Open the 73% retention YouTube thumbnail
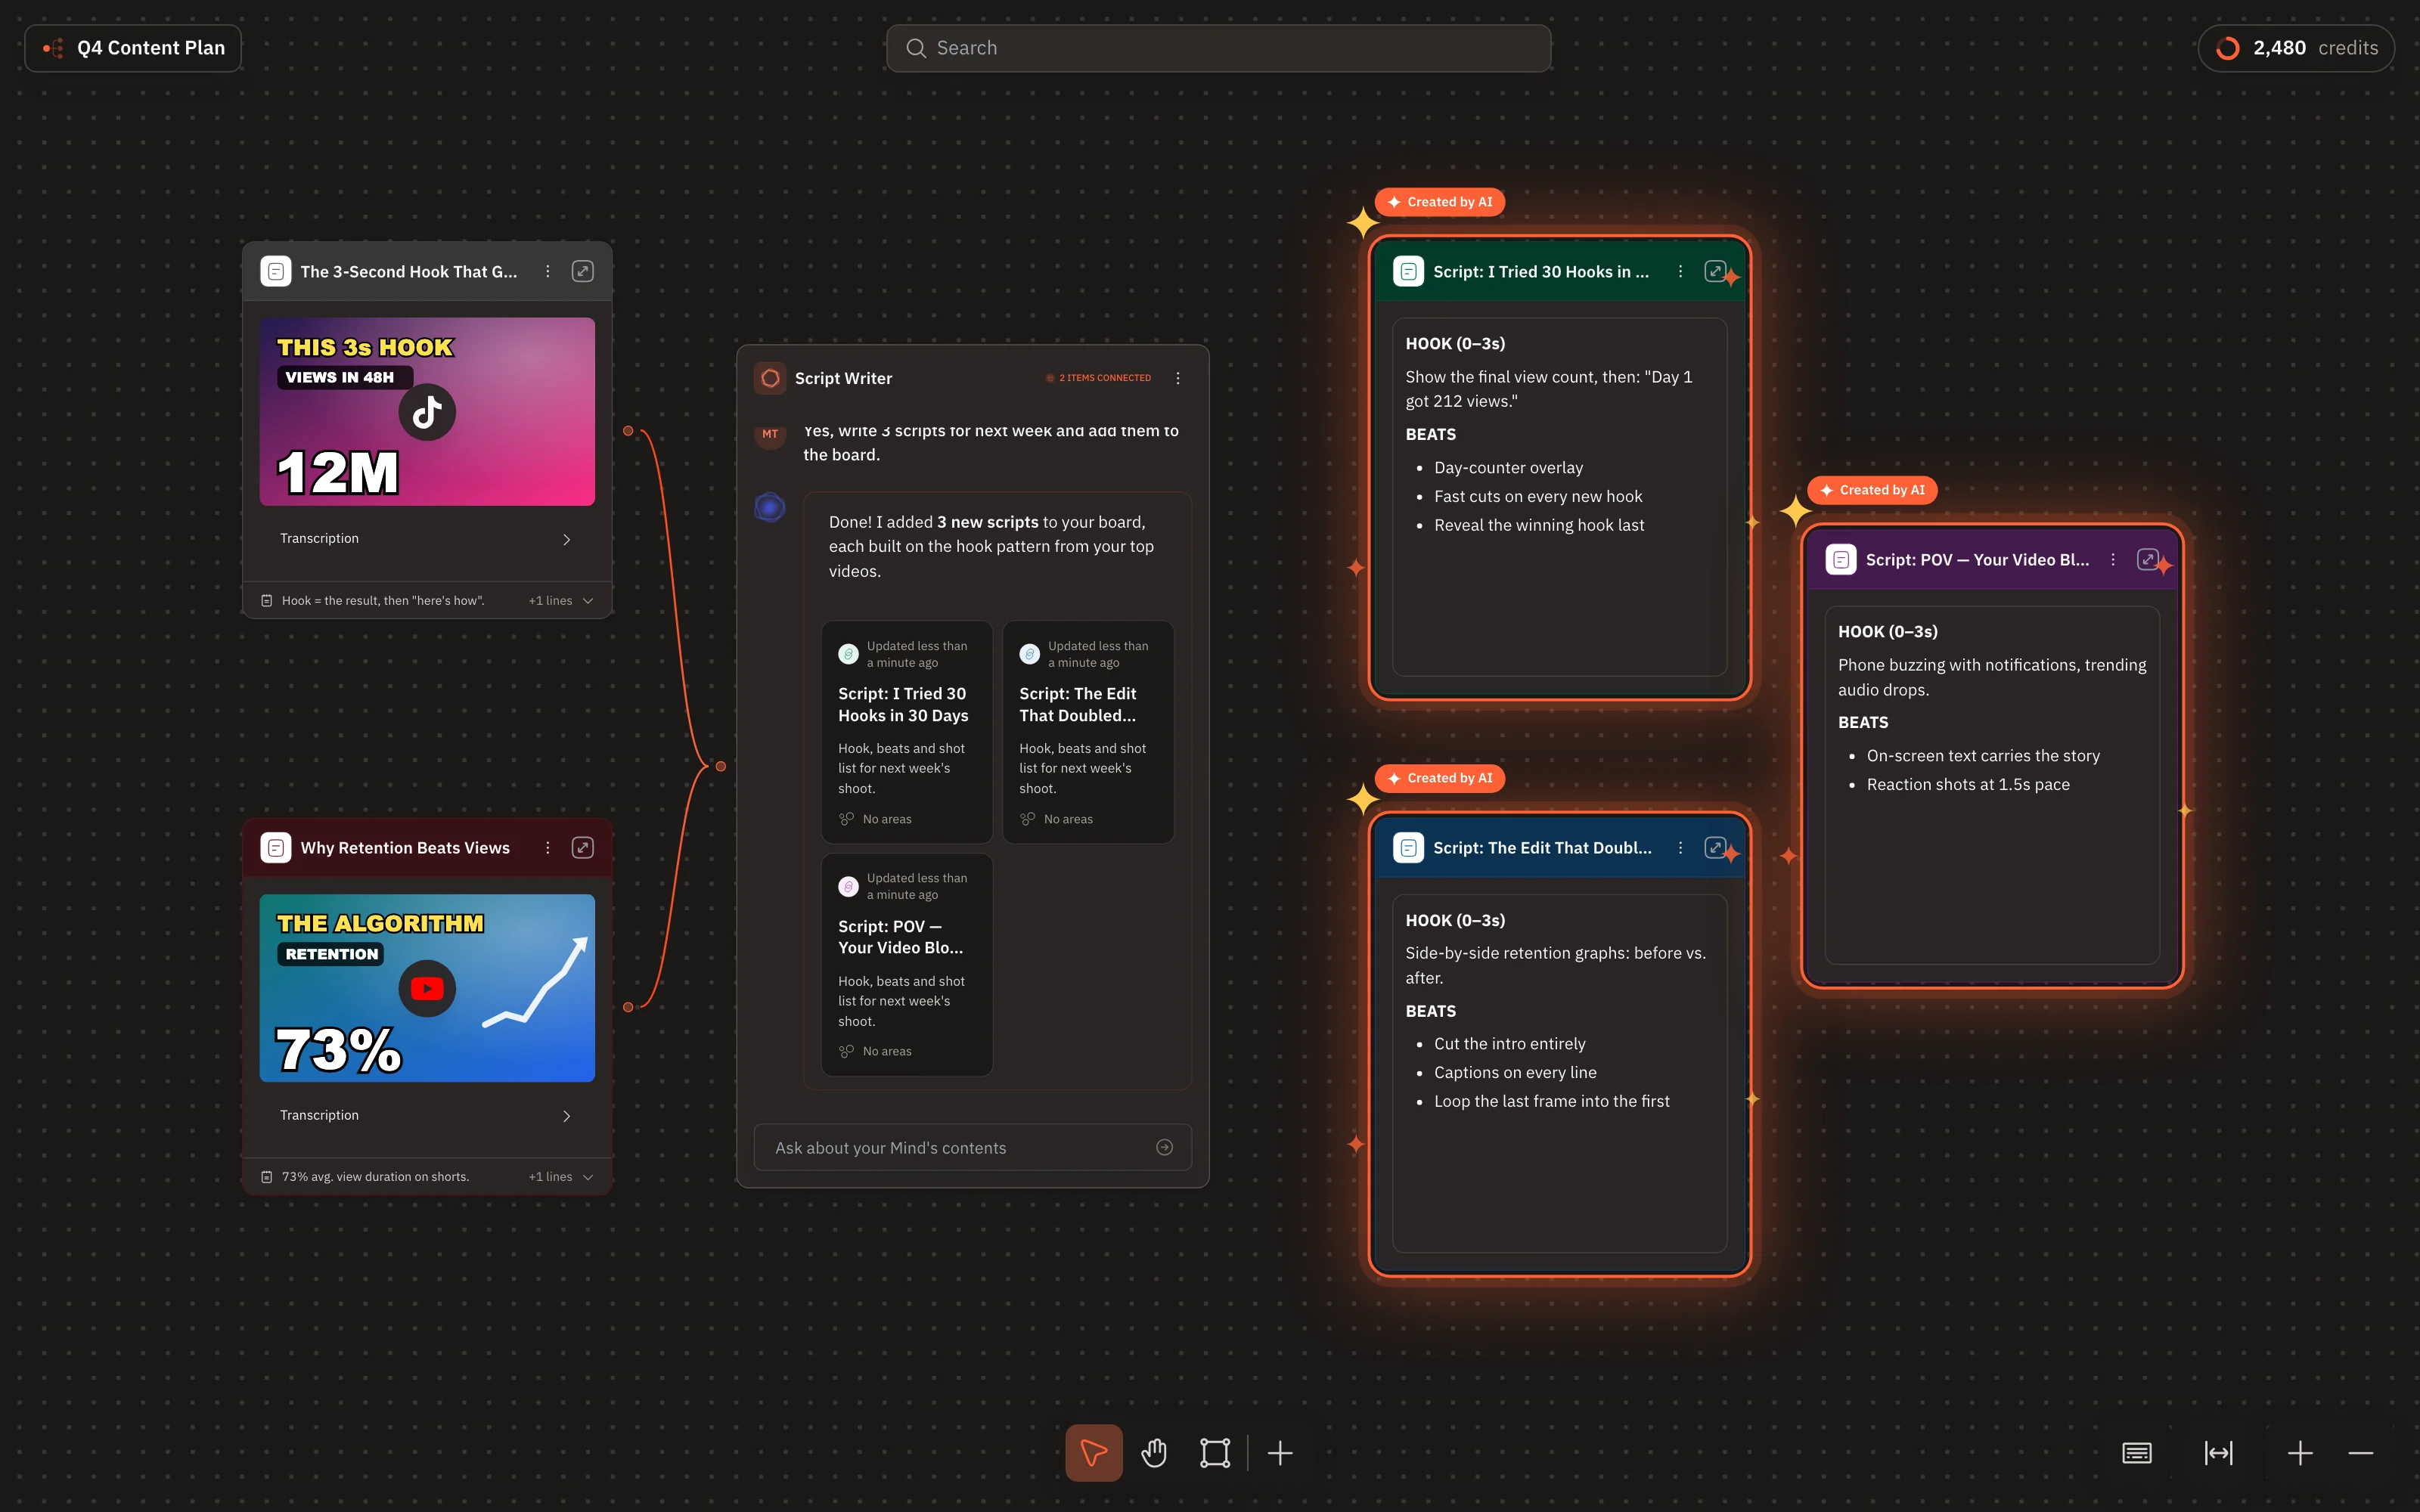 click(427, 988)
